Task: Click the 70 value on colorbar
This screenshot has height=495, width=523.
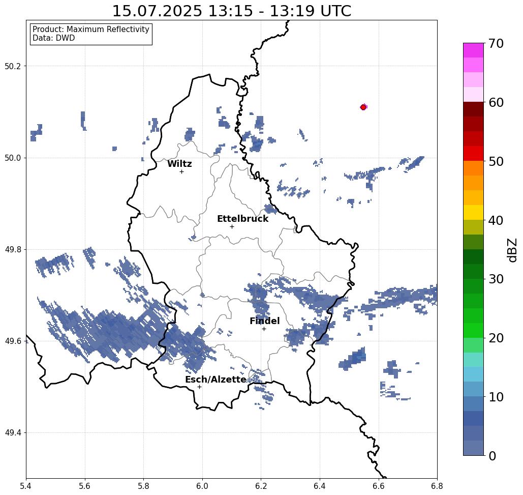Action: point(496,43)
